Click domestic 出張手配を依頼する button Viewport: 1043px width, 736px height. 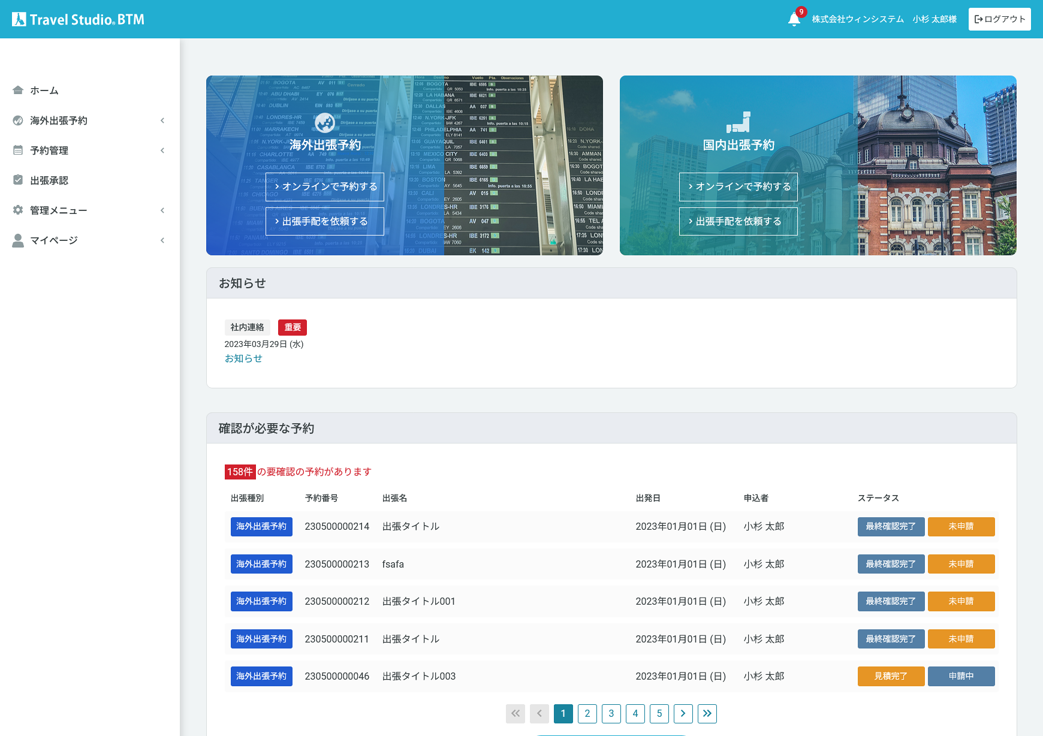[738, 221]
